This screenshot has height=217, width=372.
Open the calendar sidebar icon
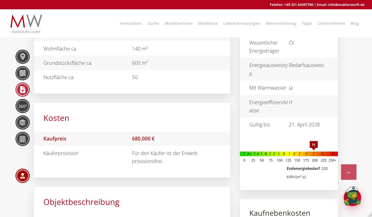pyautogui.click(x=23, y=139)
